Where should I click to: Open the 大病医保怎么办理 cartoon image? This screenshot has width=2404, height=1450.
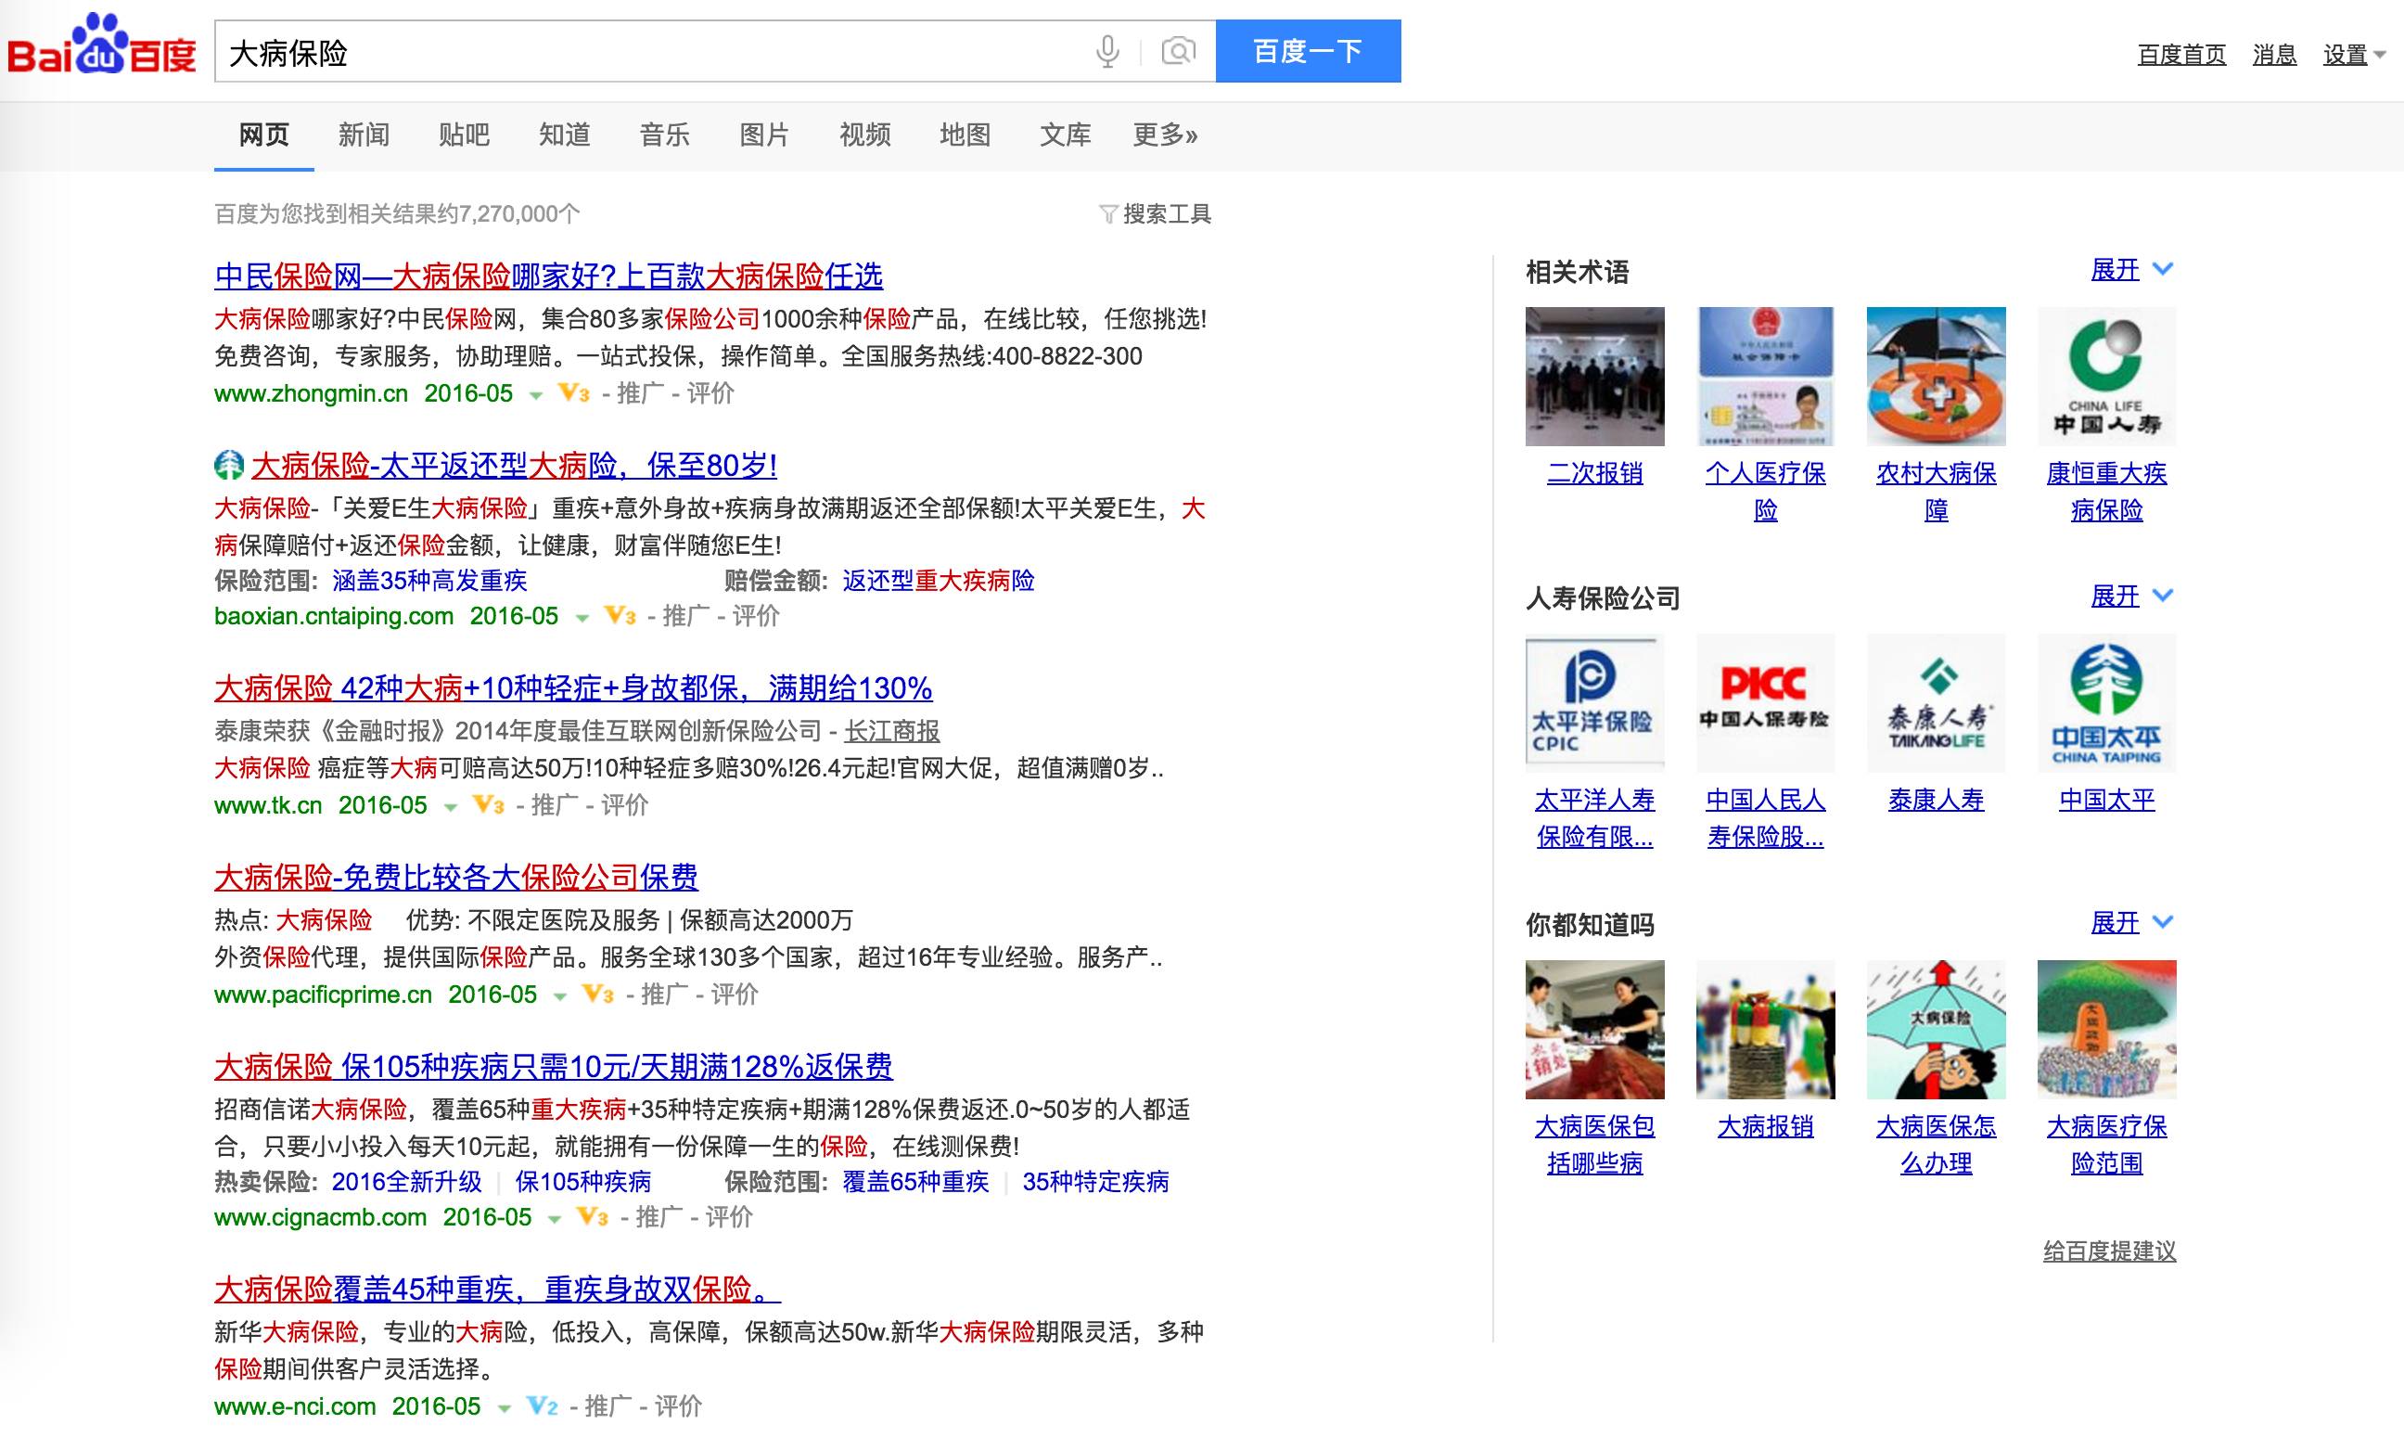tap(1936, 1030)
